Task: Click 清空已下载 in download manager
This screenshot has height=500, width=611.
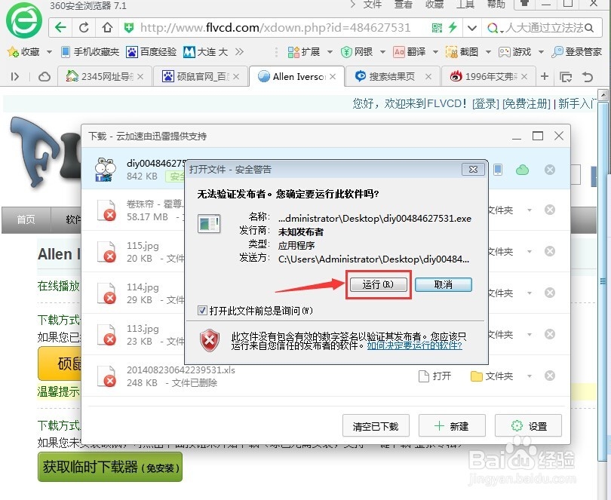Action: (376, 425)
